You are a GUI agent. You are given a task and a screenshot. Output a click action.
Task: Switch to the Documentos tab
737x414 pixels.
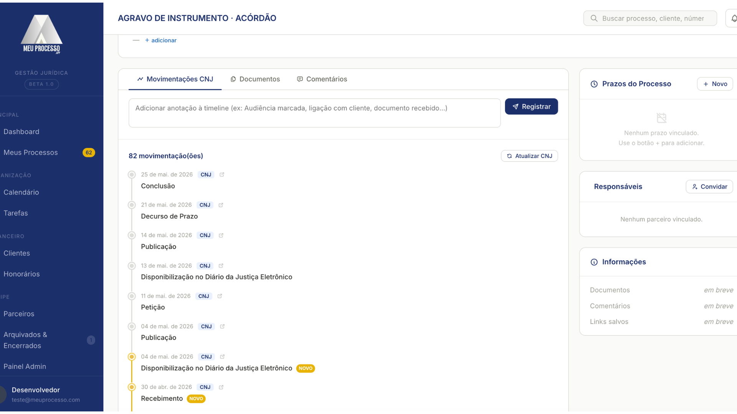[255, 79]
